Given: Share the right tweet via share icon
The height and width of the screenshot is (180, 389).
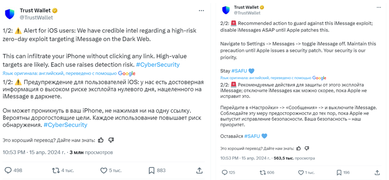Looking at the screenshot, I should coord(377,172).
